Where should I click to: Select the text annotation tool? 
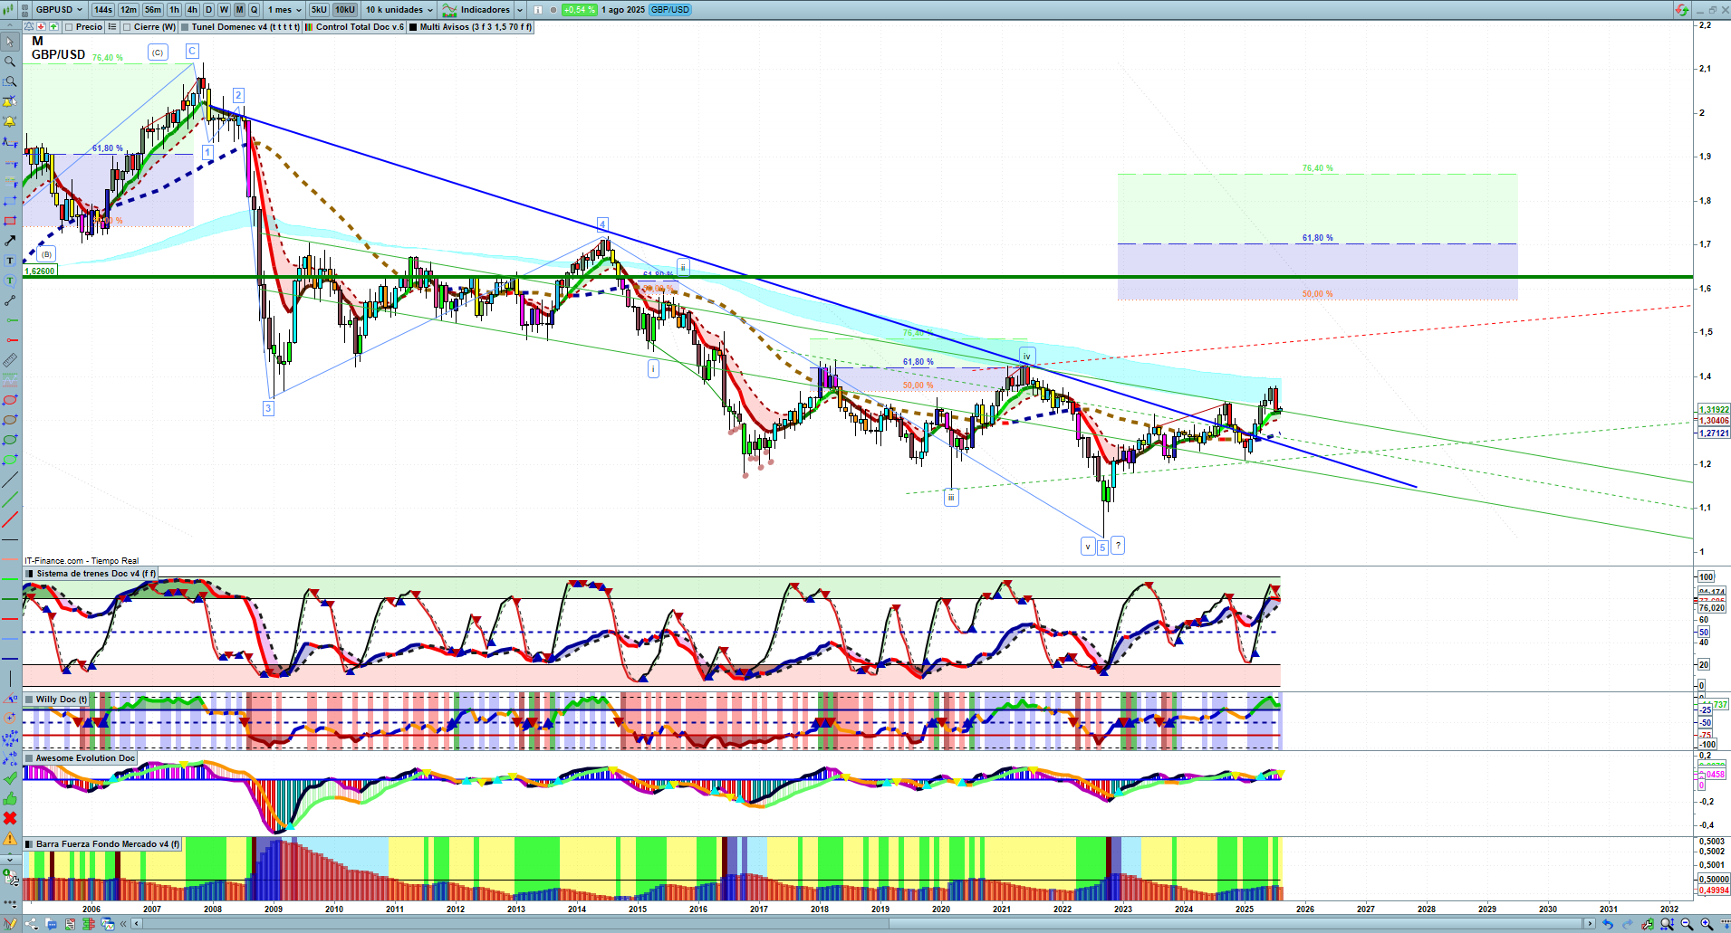point(10,261)
